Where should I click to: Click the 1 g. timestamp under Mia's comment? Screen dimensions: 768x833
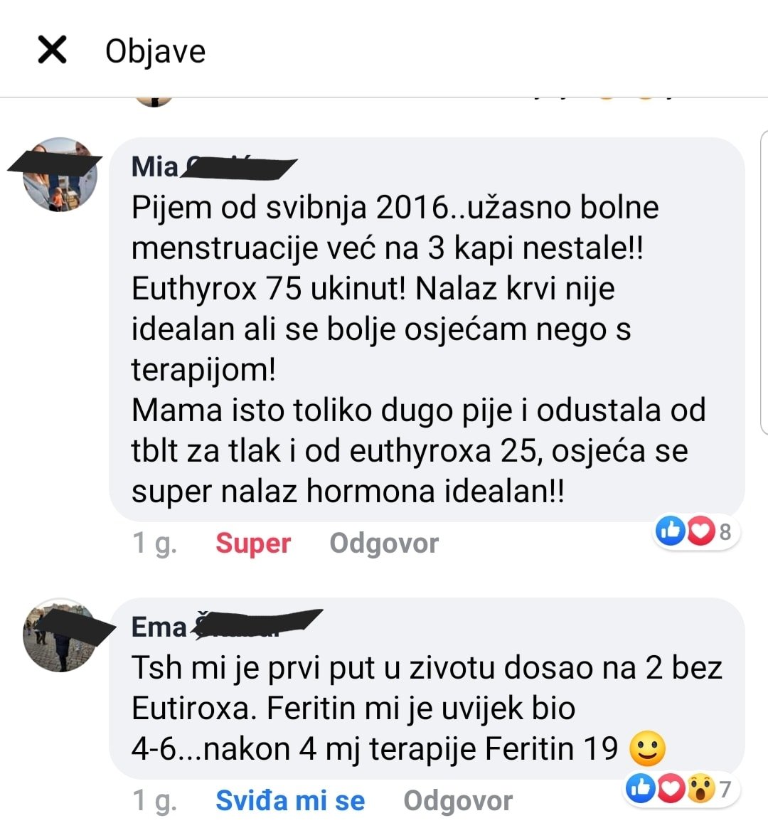pos(154,543)
